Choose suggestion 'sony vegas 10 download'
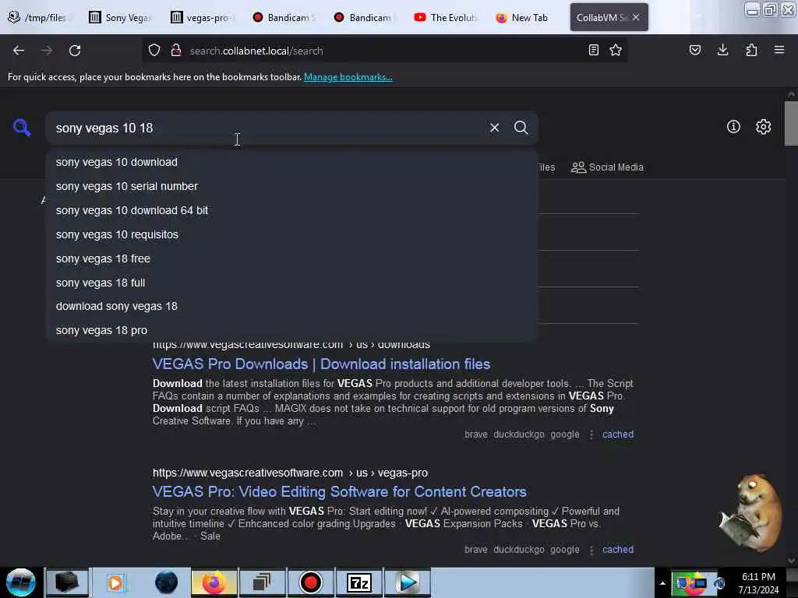Viewport: 798px width, 598px height. pos(291,162)
